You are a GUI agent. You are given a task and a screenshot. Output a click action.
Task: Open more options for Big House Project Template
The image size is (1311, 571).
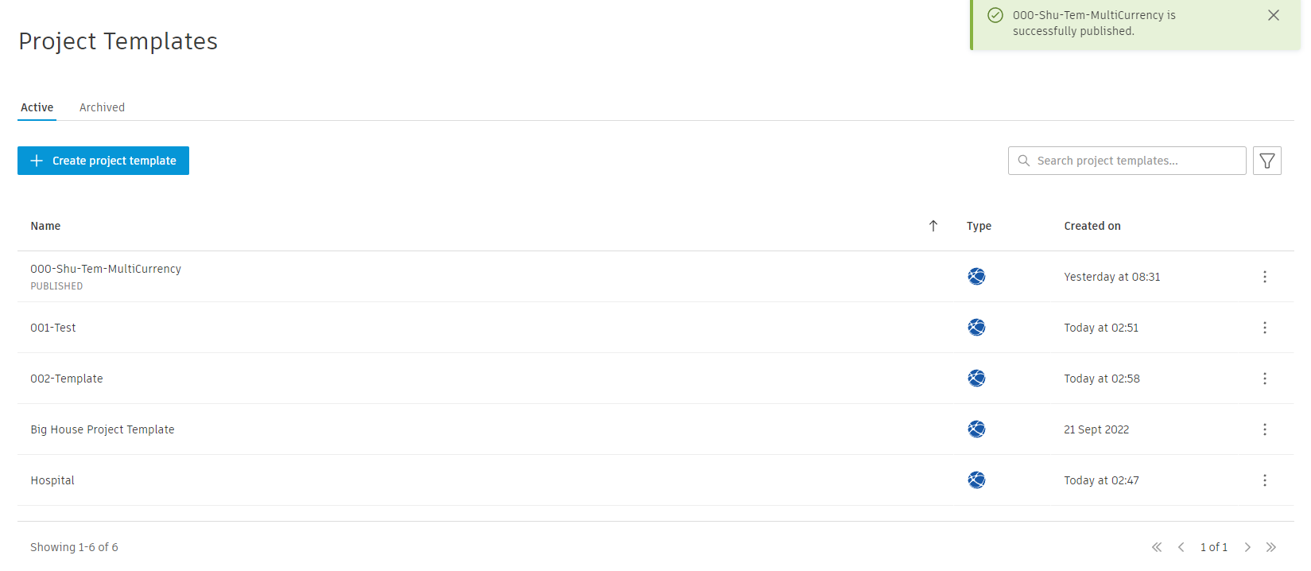pyautogui.click(x=1264, y=429)
